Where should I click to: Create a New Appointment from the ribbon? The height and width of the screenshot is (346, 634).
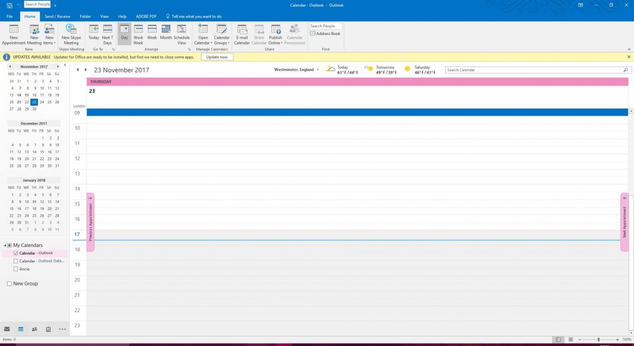pyautogui.click(x=14, y=34)
